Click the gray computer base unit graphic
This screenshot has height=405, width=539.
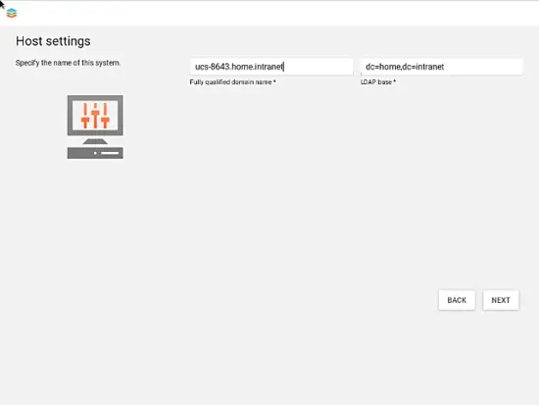pyautogui.click(x=95, y=153)
